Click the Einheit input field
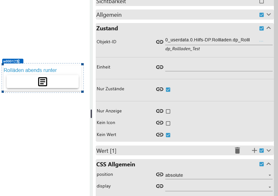Viewport: 278px width, 196px height. (x=218, y=67)
